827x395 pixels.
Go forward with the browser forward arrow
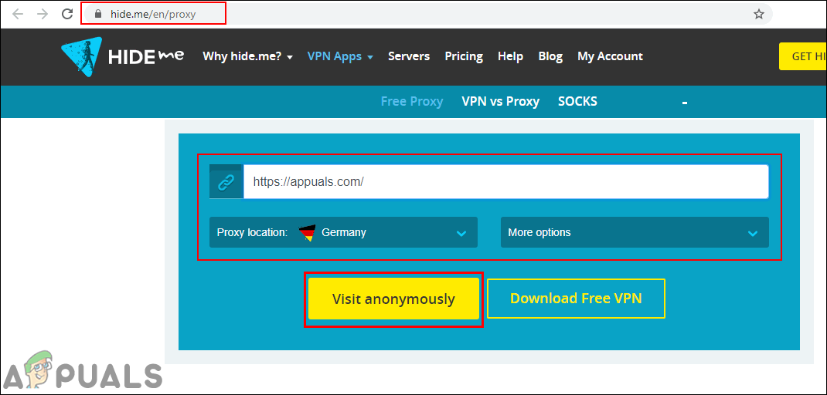pyautogui.click(x=43, y=14)
